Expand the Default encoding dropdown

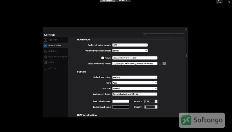(x=135, y=77)
